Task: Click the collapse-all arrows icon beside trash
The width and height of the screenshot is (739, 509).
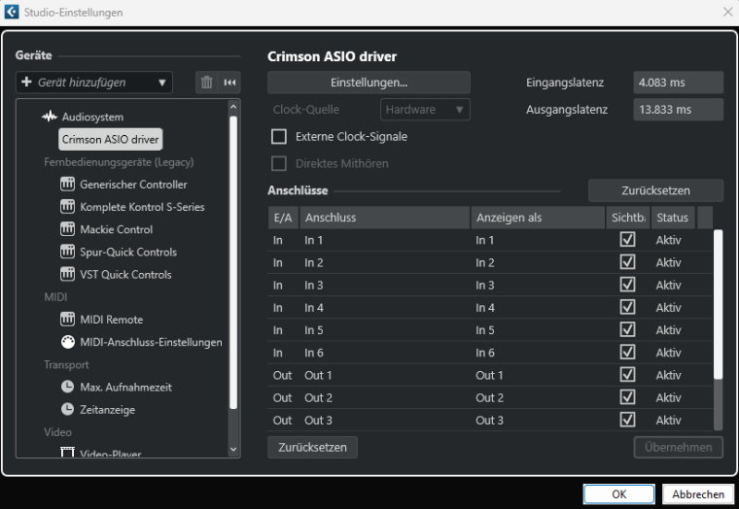Action: coord(229,83)
